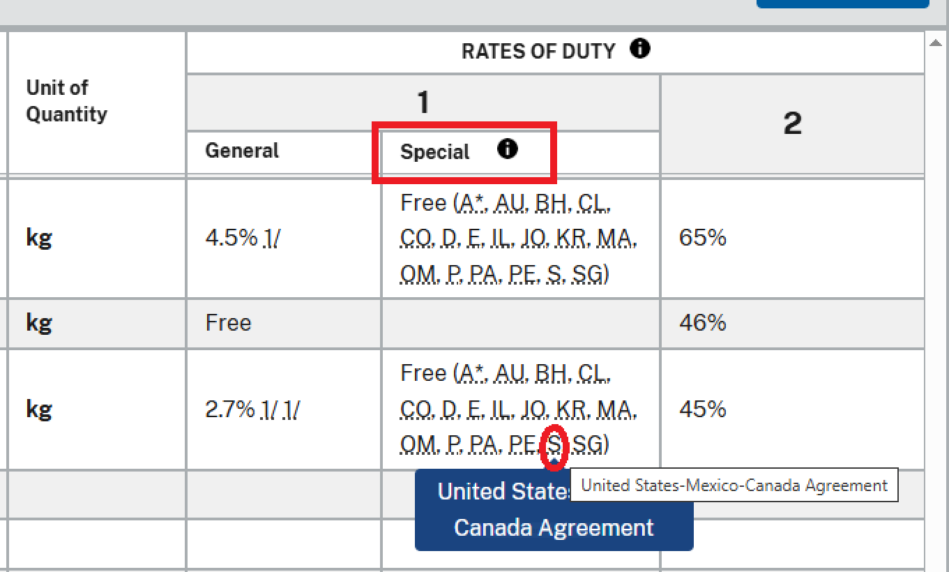
Task: Click the circled S code in the 45% row
Action: [554, 444]
